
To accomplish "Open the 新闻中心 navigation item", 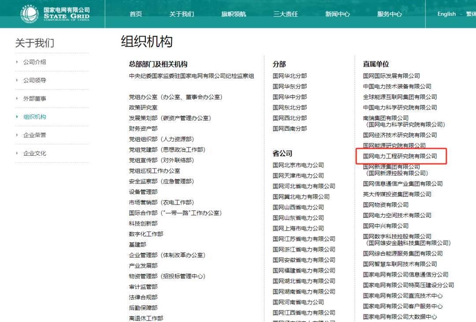I will [338, 14].
